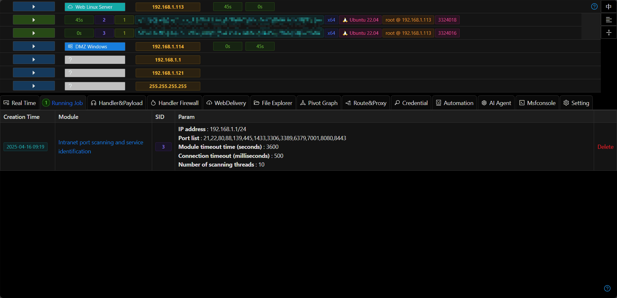Image resolution: width=617 pixels, height=298 pixels.
Task: Click the gear icon on Setting tab
Action: pos(566,103)
